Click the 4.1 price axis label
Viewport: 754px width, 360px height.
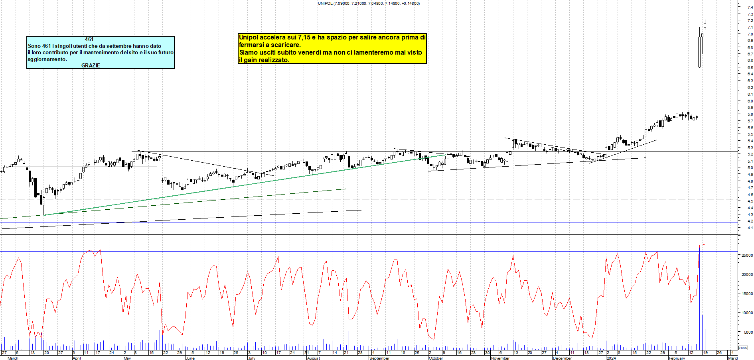(750, 228)
